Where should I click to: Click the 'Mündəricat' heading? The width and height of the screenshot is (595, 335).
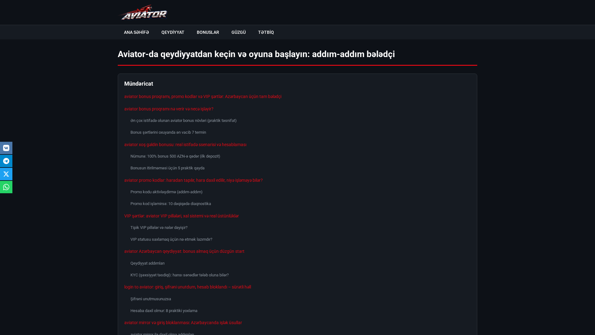(x=139, y=84)
